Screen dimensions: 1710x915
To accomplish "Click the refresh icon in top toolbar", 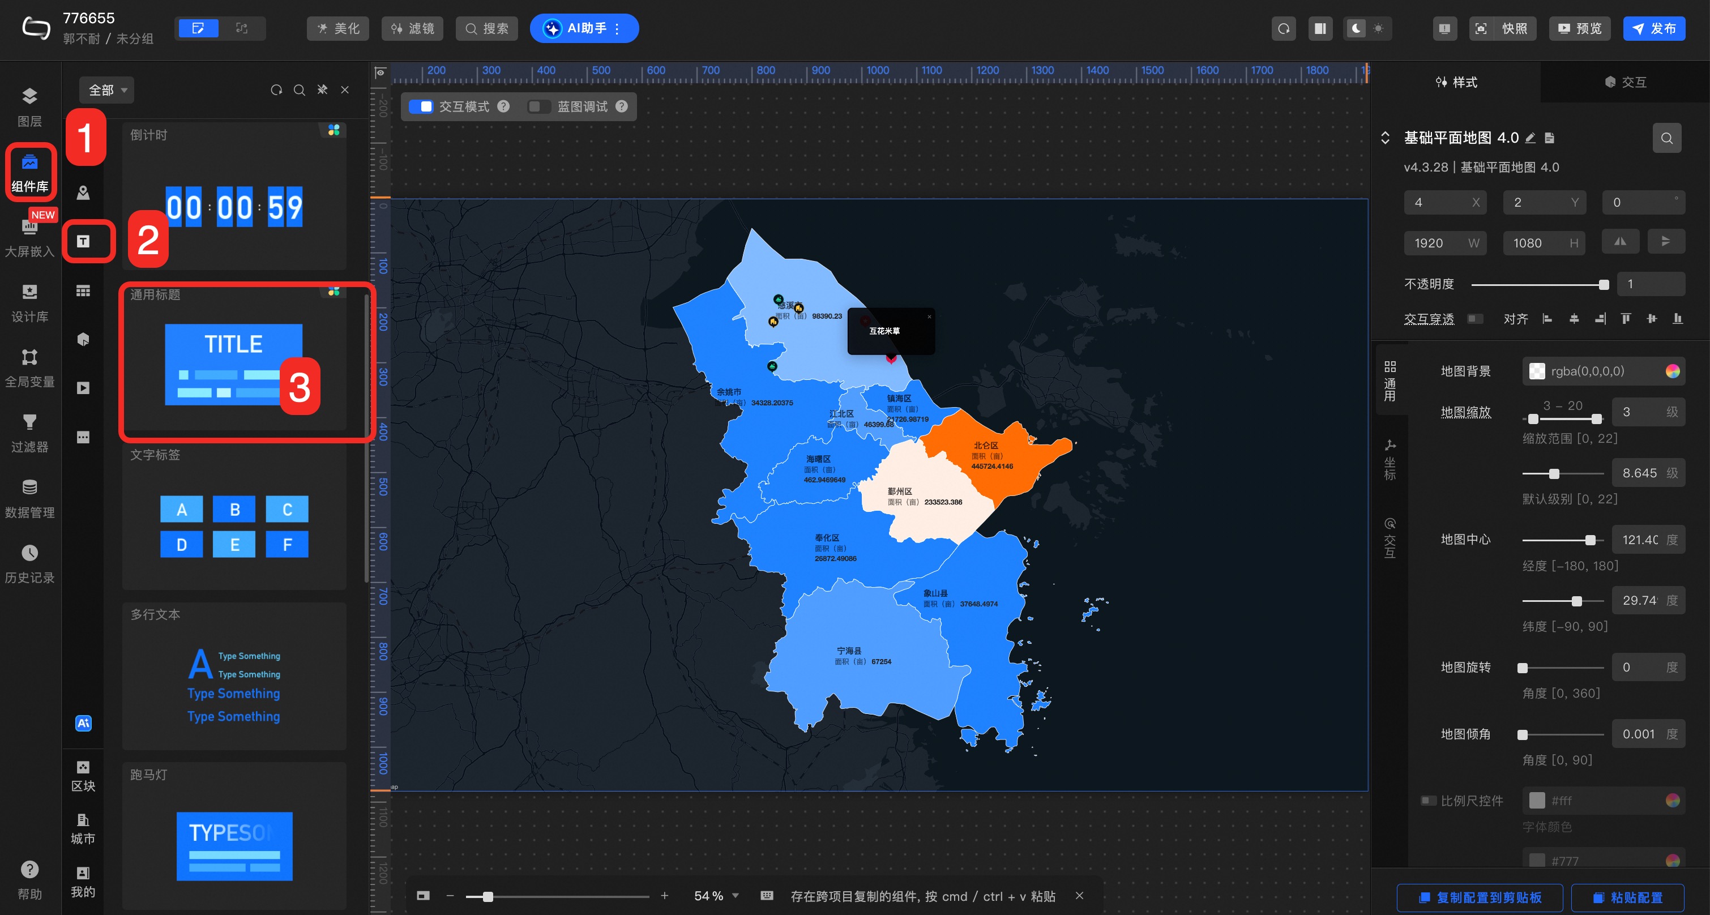I will pyautogui.click(x=1283, y=28).
